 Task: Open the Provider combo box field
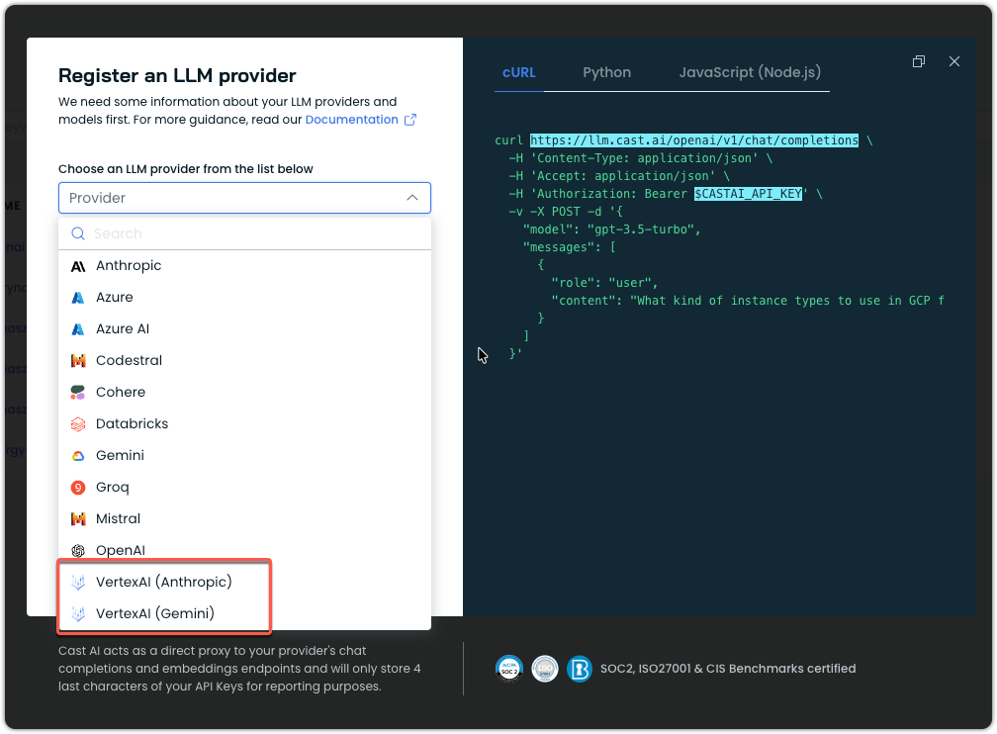pos(245,198)
